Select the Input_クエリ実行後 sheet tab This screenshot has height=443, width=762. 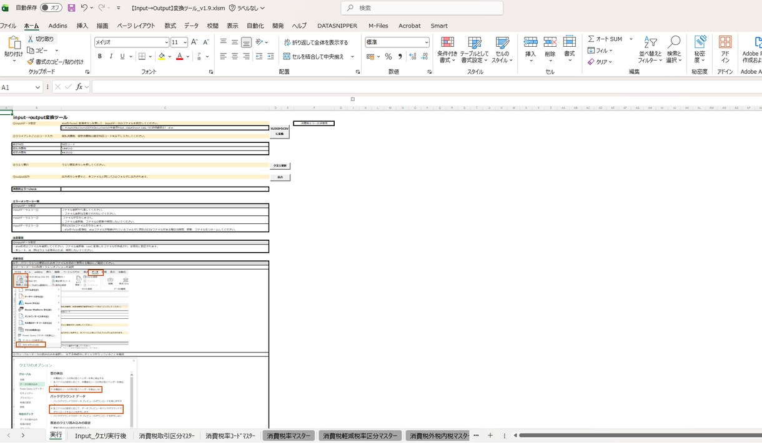coord(101,436)
